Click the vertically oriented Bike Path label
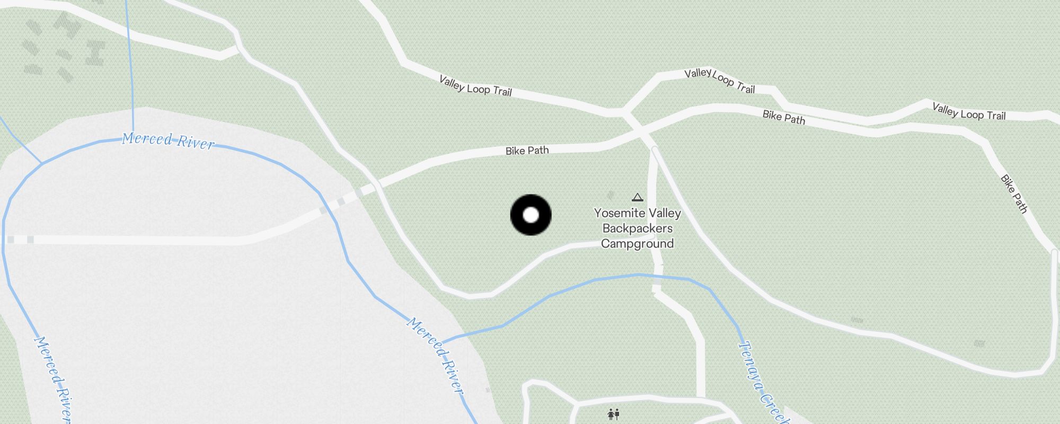 [1014, 194]
